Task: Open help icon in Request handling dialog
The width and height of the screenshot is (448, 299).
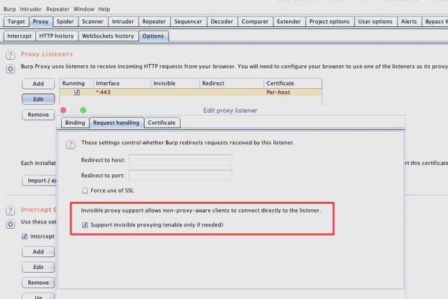Action: (x=70, y=143)
